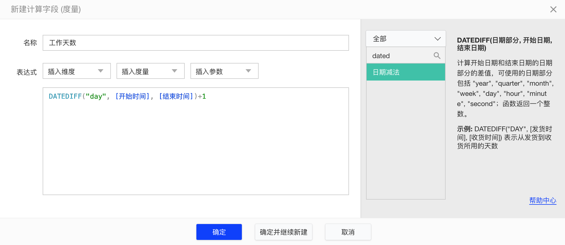Viewport: 565px width, 245px height.
Task: Open the 帮助中心 link
Action: click(x=543, y=200)
